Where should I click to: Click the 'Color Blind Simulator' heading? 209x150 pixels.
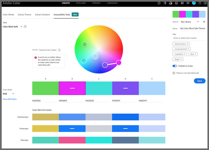click(x=42, y=110)
